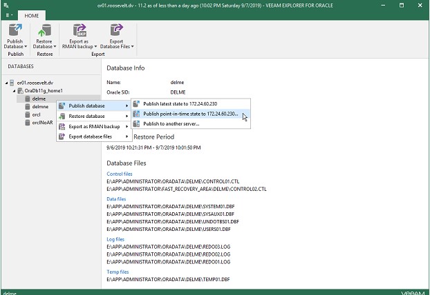Image resolution: width=430 pixels, height=295 pixels.
Task: Click the Restore database context menu icon
Action: click(x=62, y=116)
